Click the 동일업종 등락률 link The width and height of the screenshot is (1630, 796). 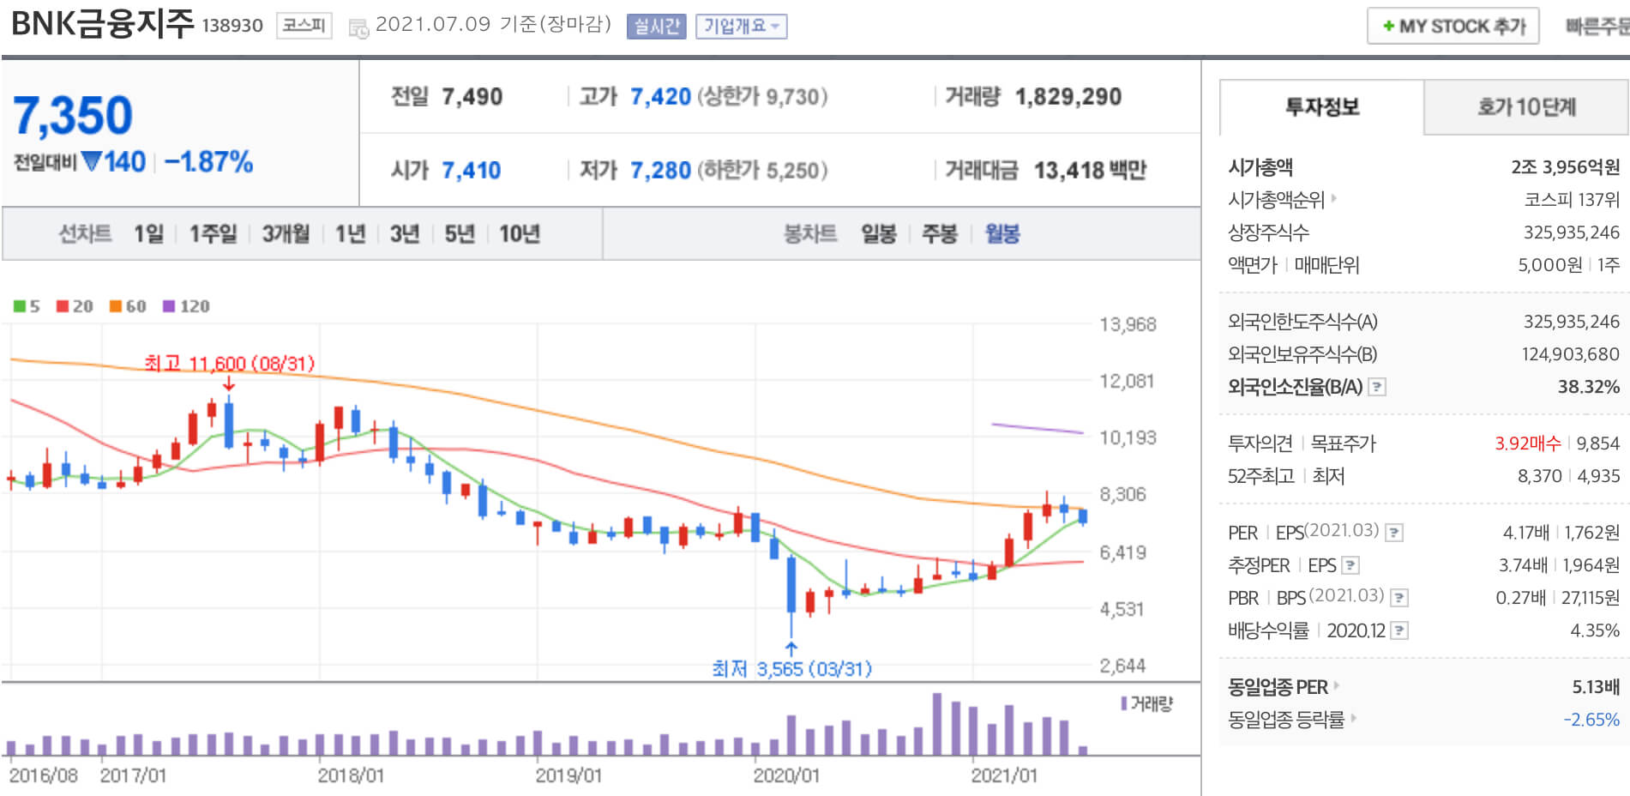click(1286, 719)
